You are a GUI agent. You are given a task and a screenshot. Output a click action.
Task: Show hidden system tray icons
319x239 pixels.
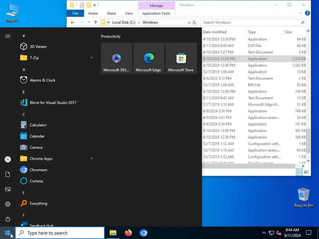[x=264, y=233]
